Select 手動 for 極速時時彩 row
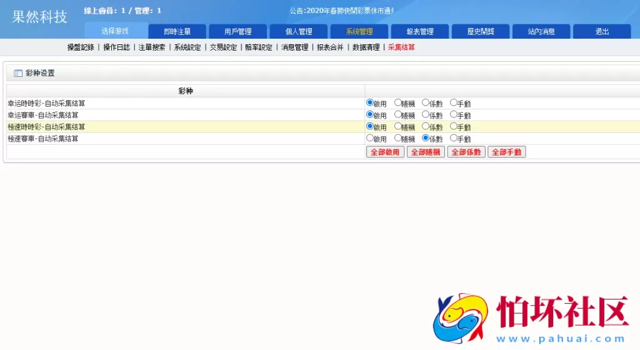 click(454, 126)
